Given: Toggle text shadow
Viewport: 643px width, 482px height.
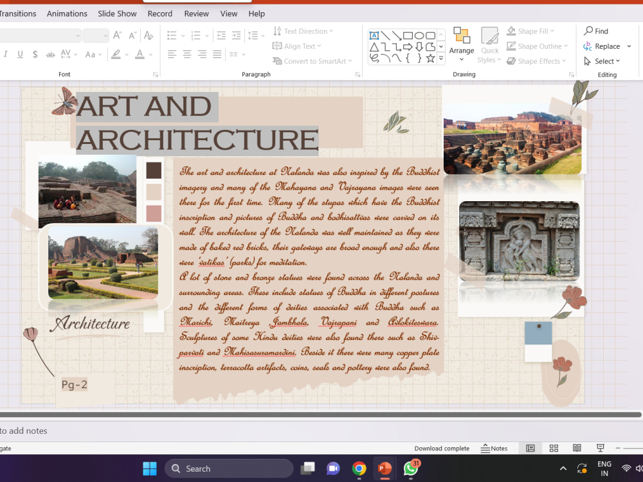Looking at the screenshot, I should click(x=35, y=54).
